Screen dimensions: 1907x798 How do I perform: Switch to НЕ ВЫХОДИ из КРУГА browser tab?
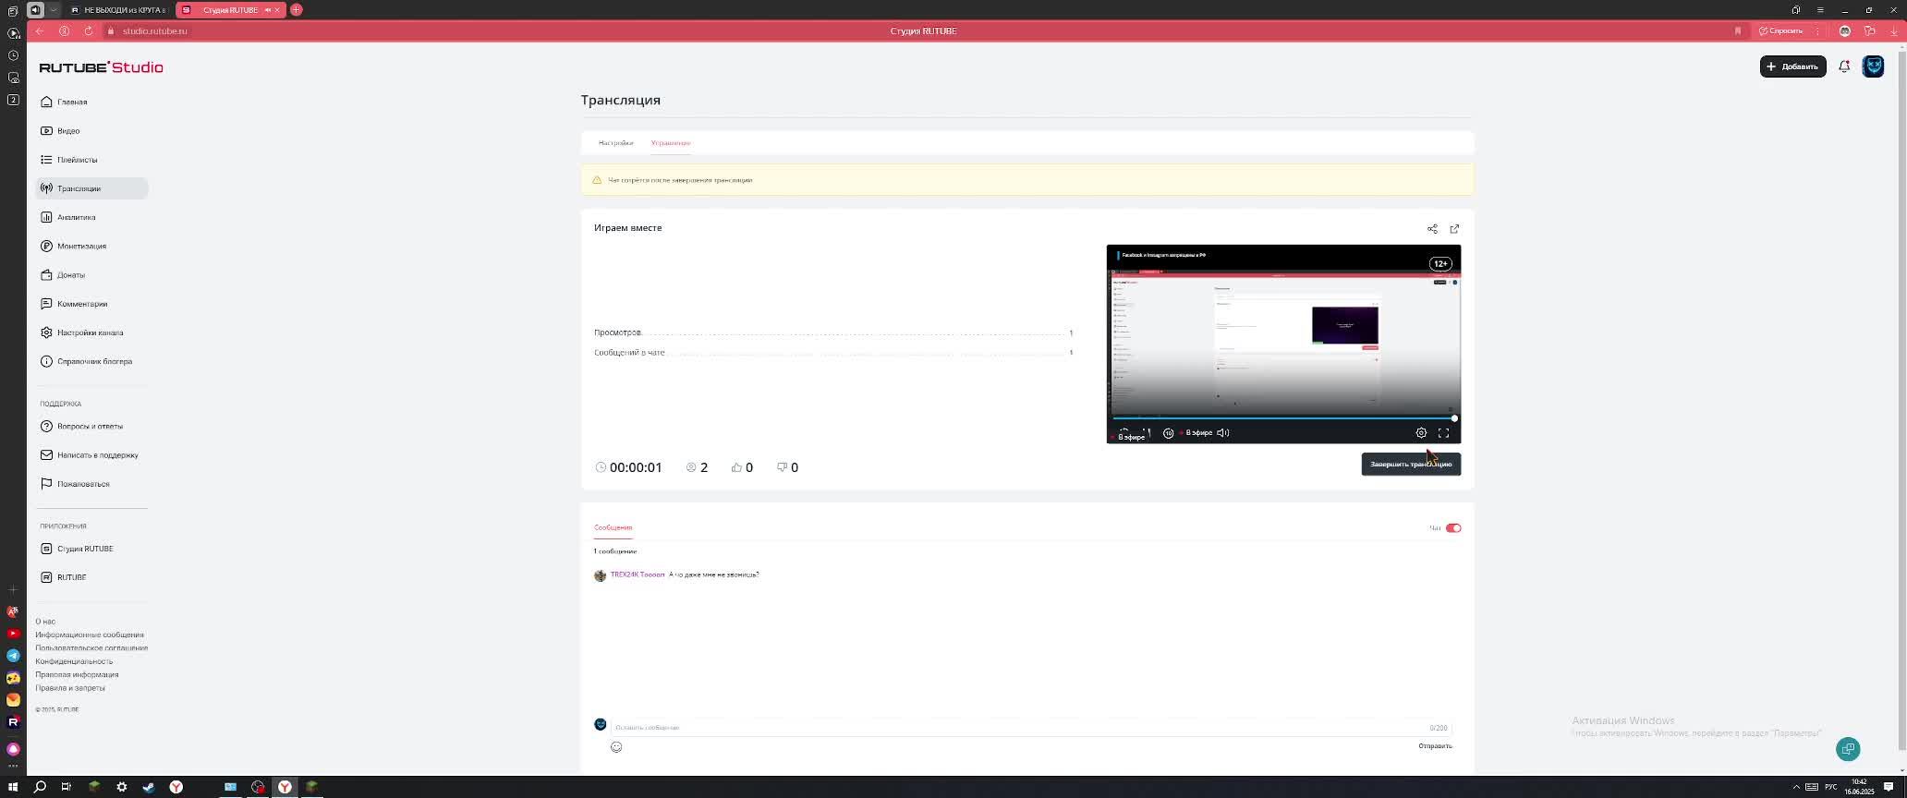coord(118,9)
